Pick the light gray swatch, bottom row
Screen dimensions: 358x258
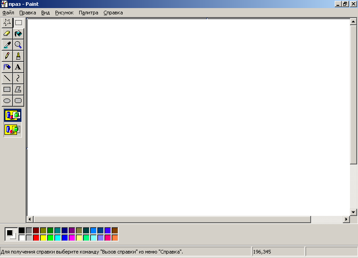[x=29, y=238]
